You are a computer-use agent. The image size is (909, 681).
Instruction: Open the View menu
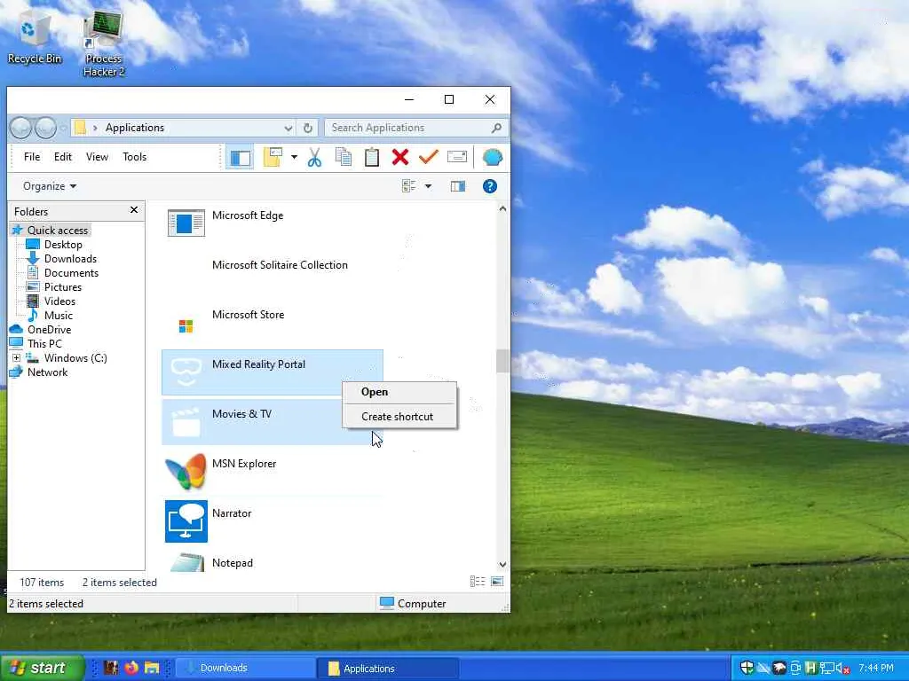97,157
